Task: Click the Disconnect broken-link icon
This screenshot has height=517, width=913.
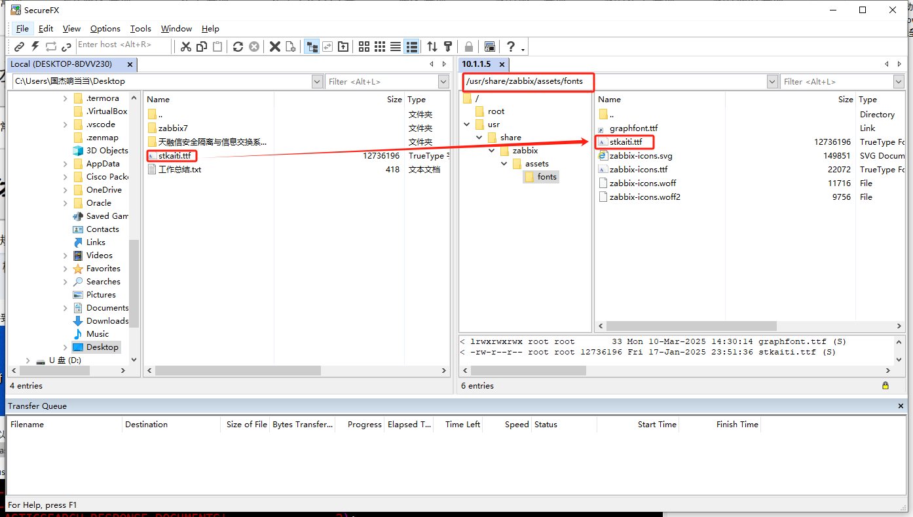Action: pyautogui.click(x=66, y=47)
